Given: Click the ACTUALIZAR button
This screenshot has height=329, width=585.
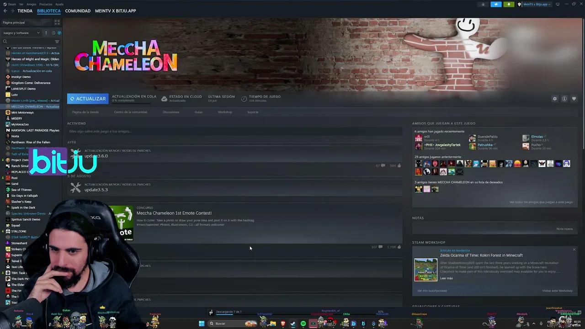Looking at the screenshot, I should [x=88, y=99].
